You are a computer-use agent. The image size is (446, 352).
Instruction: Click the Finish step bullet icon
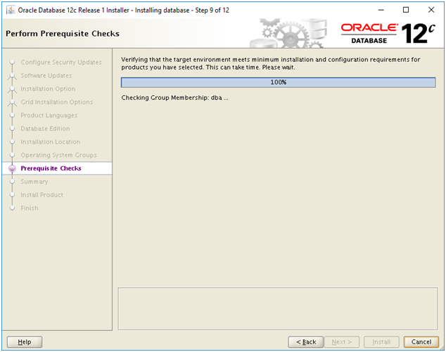point(12,208)
